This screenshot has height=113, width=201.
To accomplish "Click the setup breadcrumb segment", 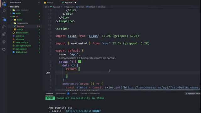I will coord(103,7).
